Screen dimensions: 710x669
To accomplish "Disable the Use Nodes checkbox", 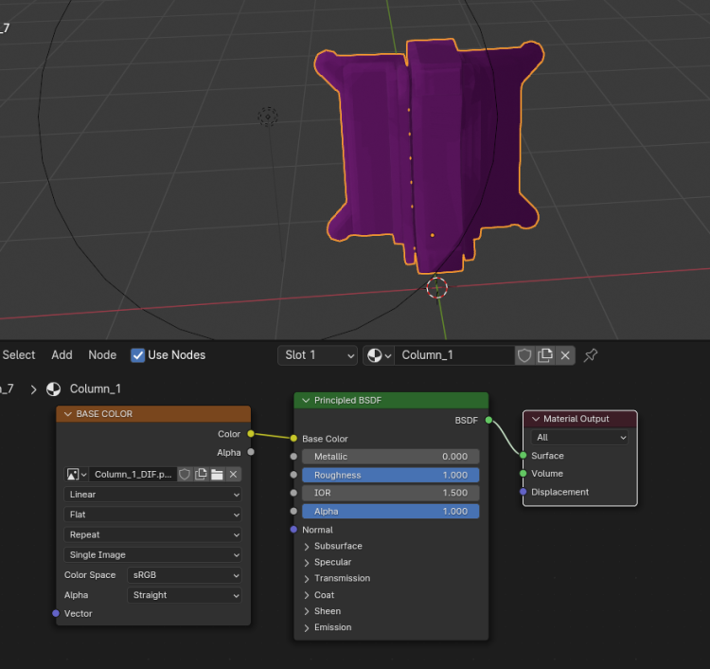I will [x=138, y=355].
